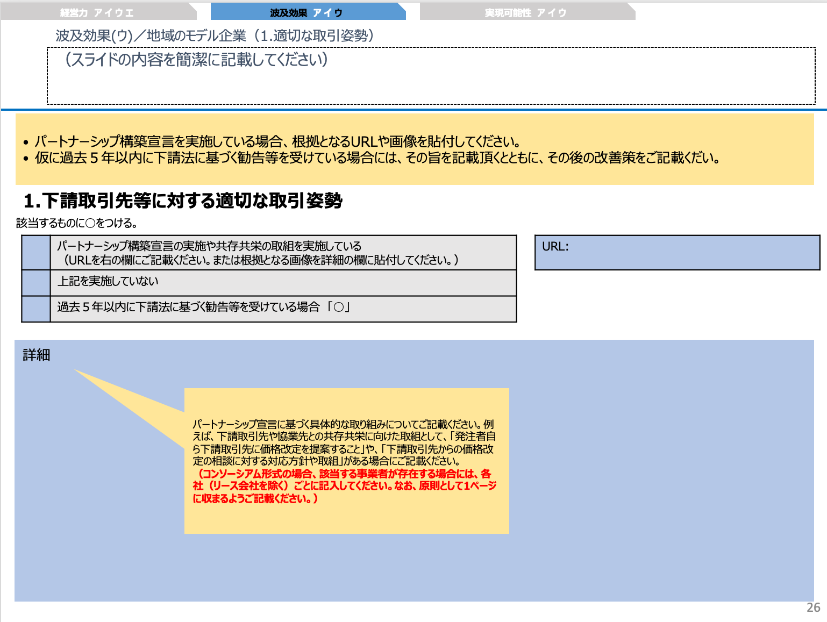Click the dashed slide summary placeholder box
The image size is (827, 622).
tap(430, 75)
